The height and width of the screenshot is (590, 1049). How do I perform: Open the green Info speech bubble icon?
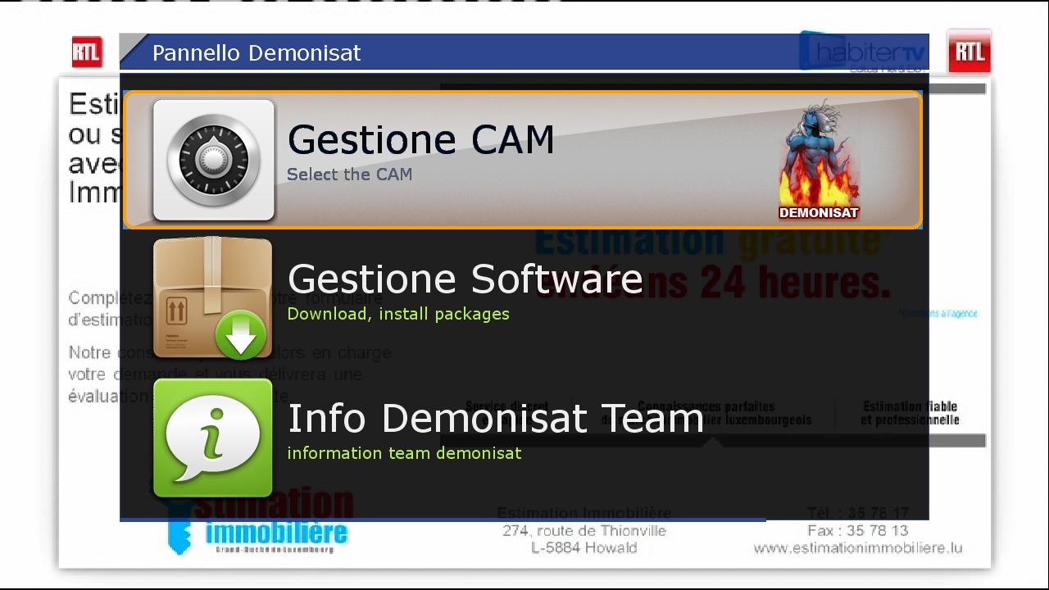(x=213, y=438)
